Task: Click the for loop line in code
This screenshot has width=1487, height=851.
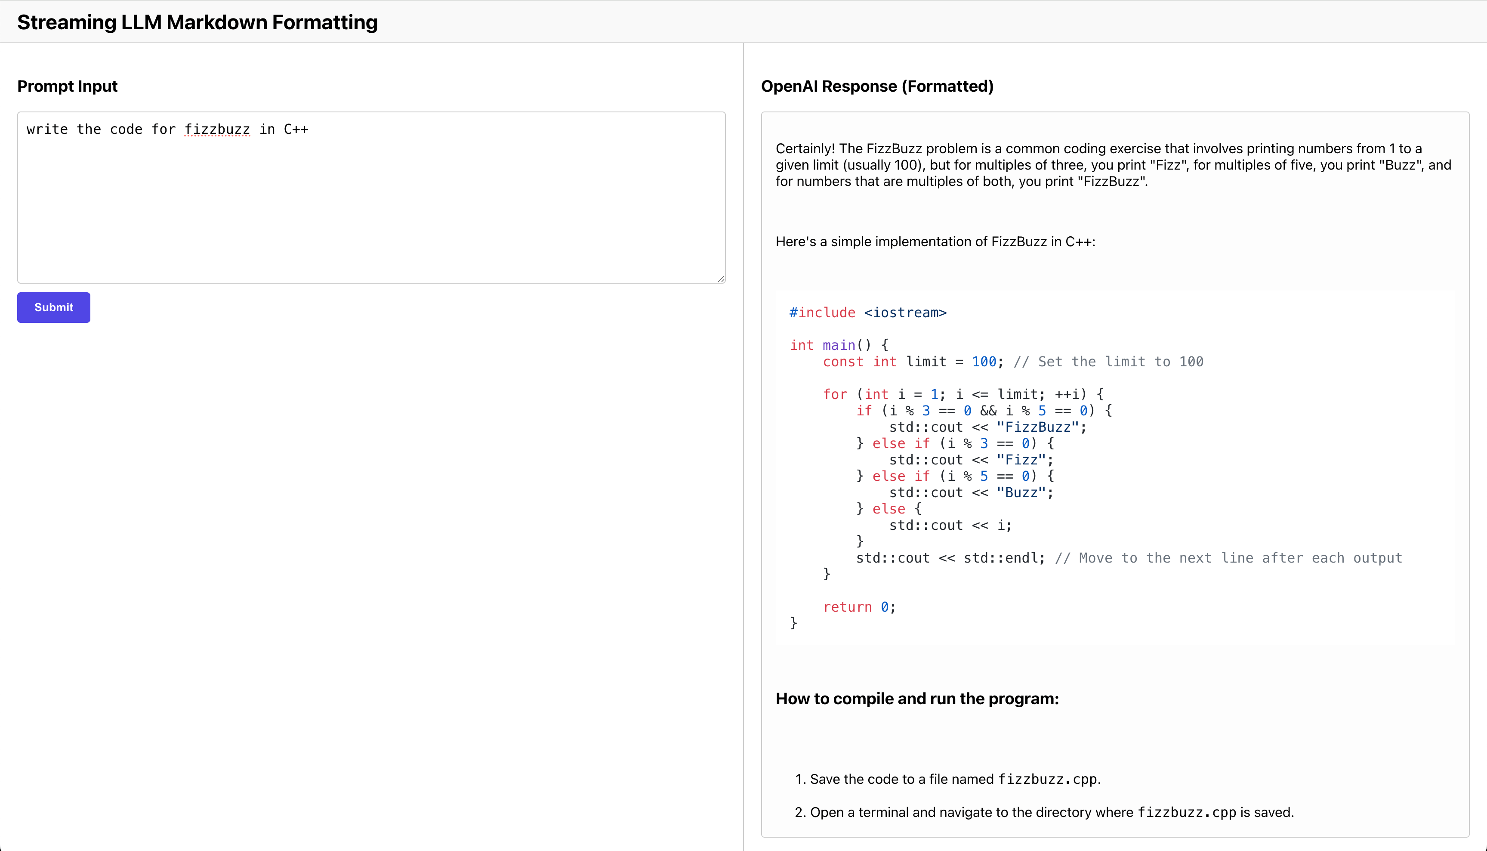Action: pos(963,395)
